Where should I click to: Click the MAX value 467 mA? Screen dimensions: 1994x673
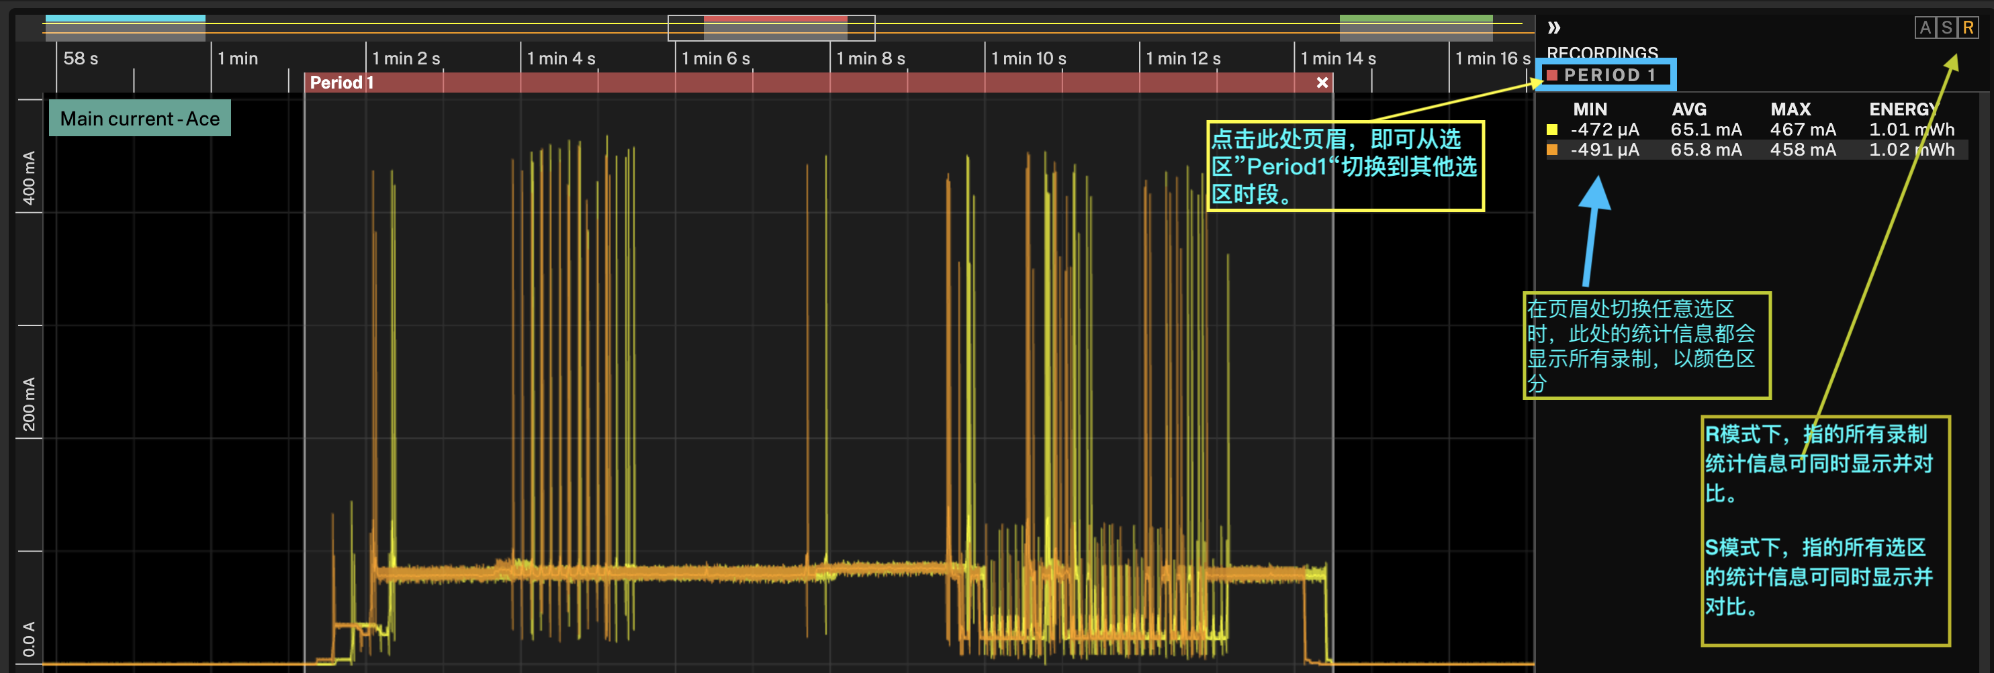[x=1803, y=130]
